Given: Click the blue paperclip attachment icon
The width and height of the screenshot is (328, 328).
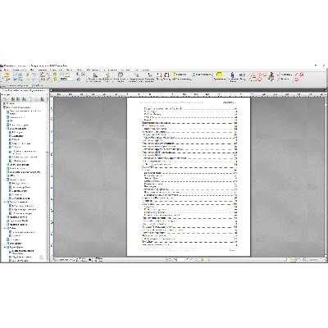Looking at the screenshot, I should 233,75.
